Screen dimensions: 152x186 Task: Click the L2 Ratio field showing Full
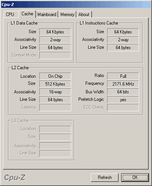pos(123,76)
